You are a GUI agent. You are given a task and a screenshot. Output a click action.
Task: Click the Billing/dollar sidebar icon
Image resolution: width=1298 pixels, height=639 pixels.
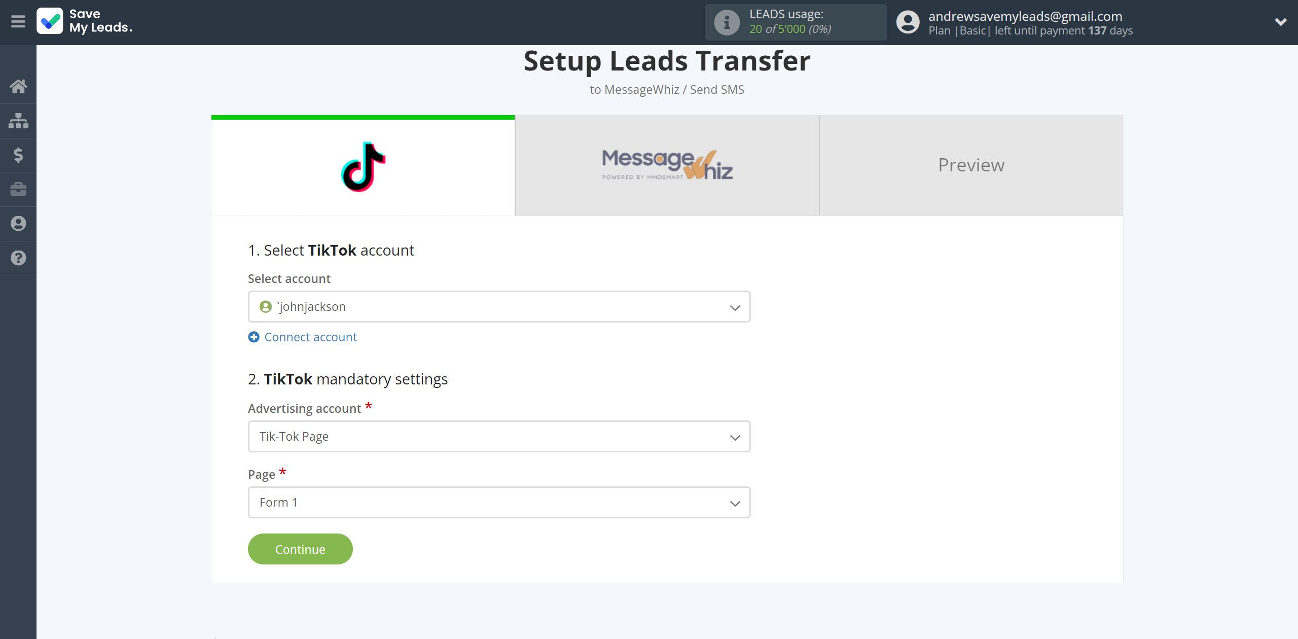click(18, 155)
